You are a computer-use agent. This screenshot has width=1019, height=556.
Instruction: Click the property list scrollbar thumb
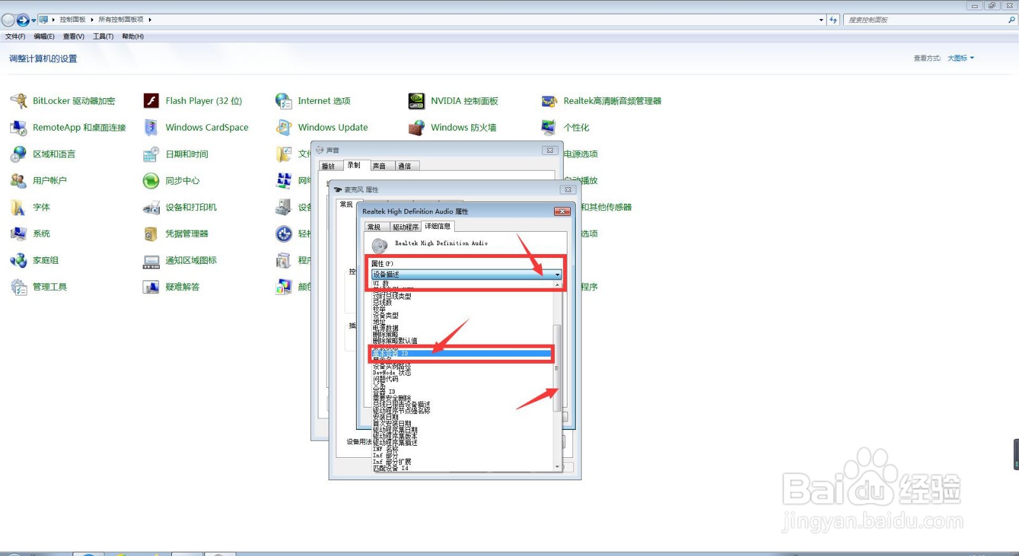[557, 368]
